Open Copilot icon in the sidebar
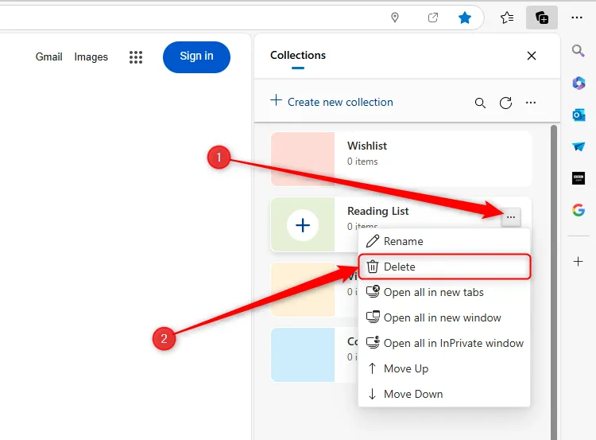Image resolution: width=596 pixels, height=440 pixels. pyautogui.click(x=579, y=83)
